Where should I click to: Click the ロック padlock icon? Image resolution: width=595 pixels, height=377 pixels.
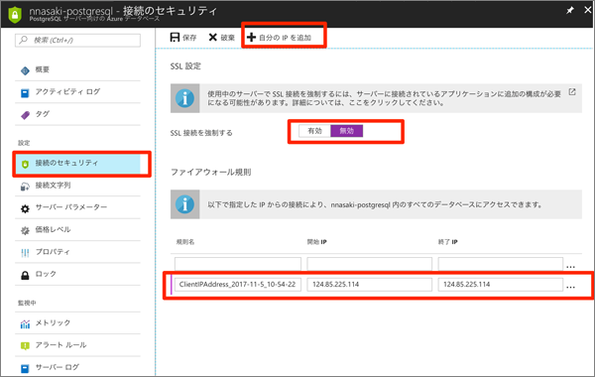pos(25,275)
